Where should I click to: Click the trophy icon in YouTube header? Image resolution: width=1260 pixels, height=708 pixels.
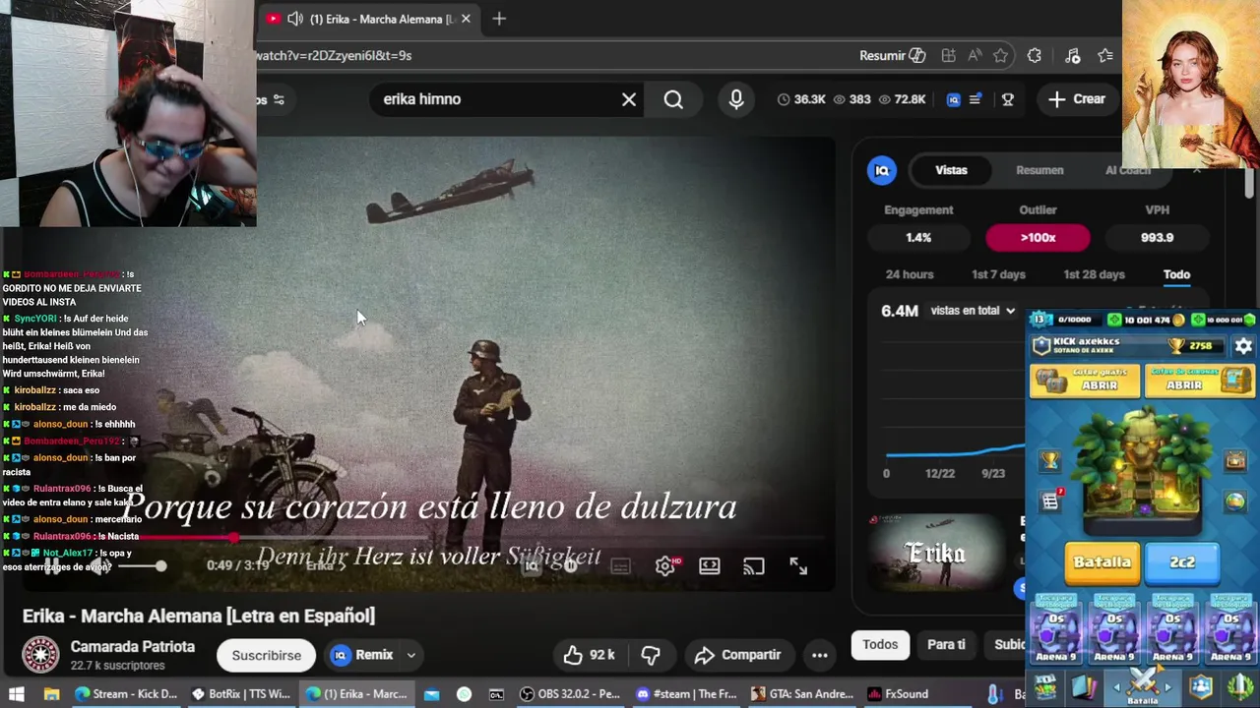click(1007, 99)
